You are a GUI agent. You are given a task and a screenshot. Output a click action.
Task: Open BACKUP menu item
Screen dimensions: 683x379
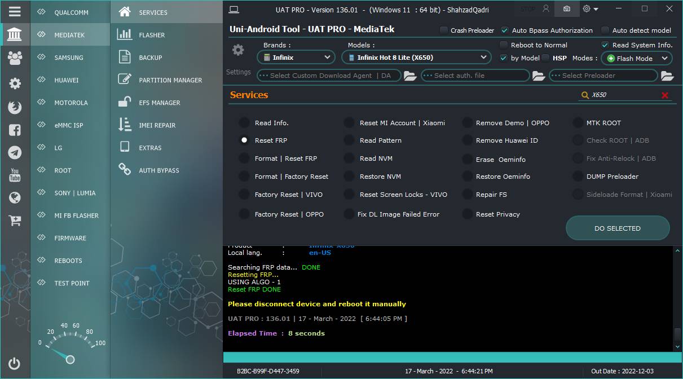pyautogui.click(x=166, y=57)
